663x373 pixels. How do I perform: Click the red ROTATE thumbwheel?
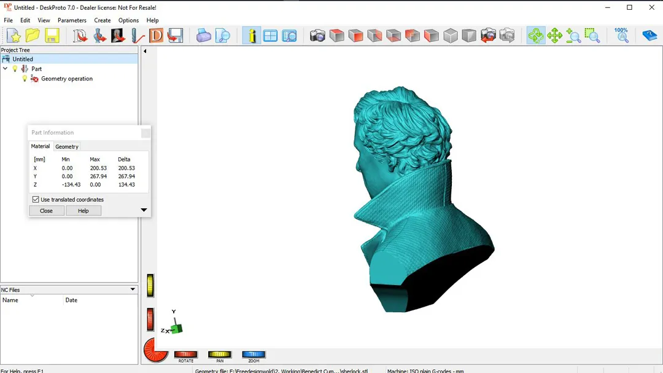pyautogui.click(x=185, y=355)
